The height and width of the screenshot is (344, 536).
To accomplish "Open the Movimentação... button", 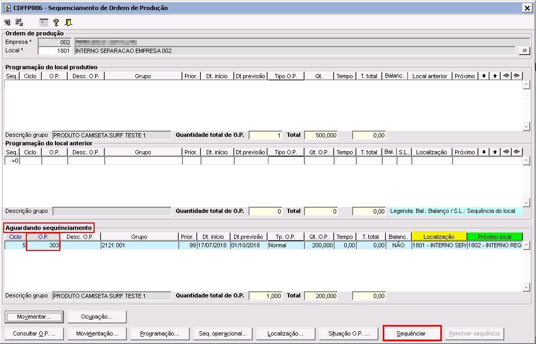I will [x=97, y=333].
